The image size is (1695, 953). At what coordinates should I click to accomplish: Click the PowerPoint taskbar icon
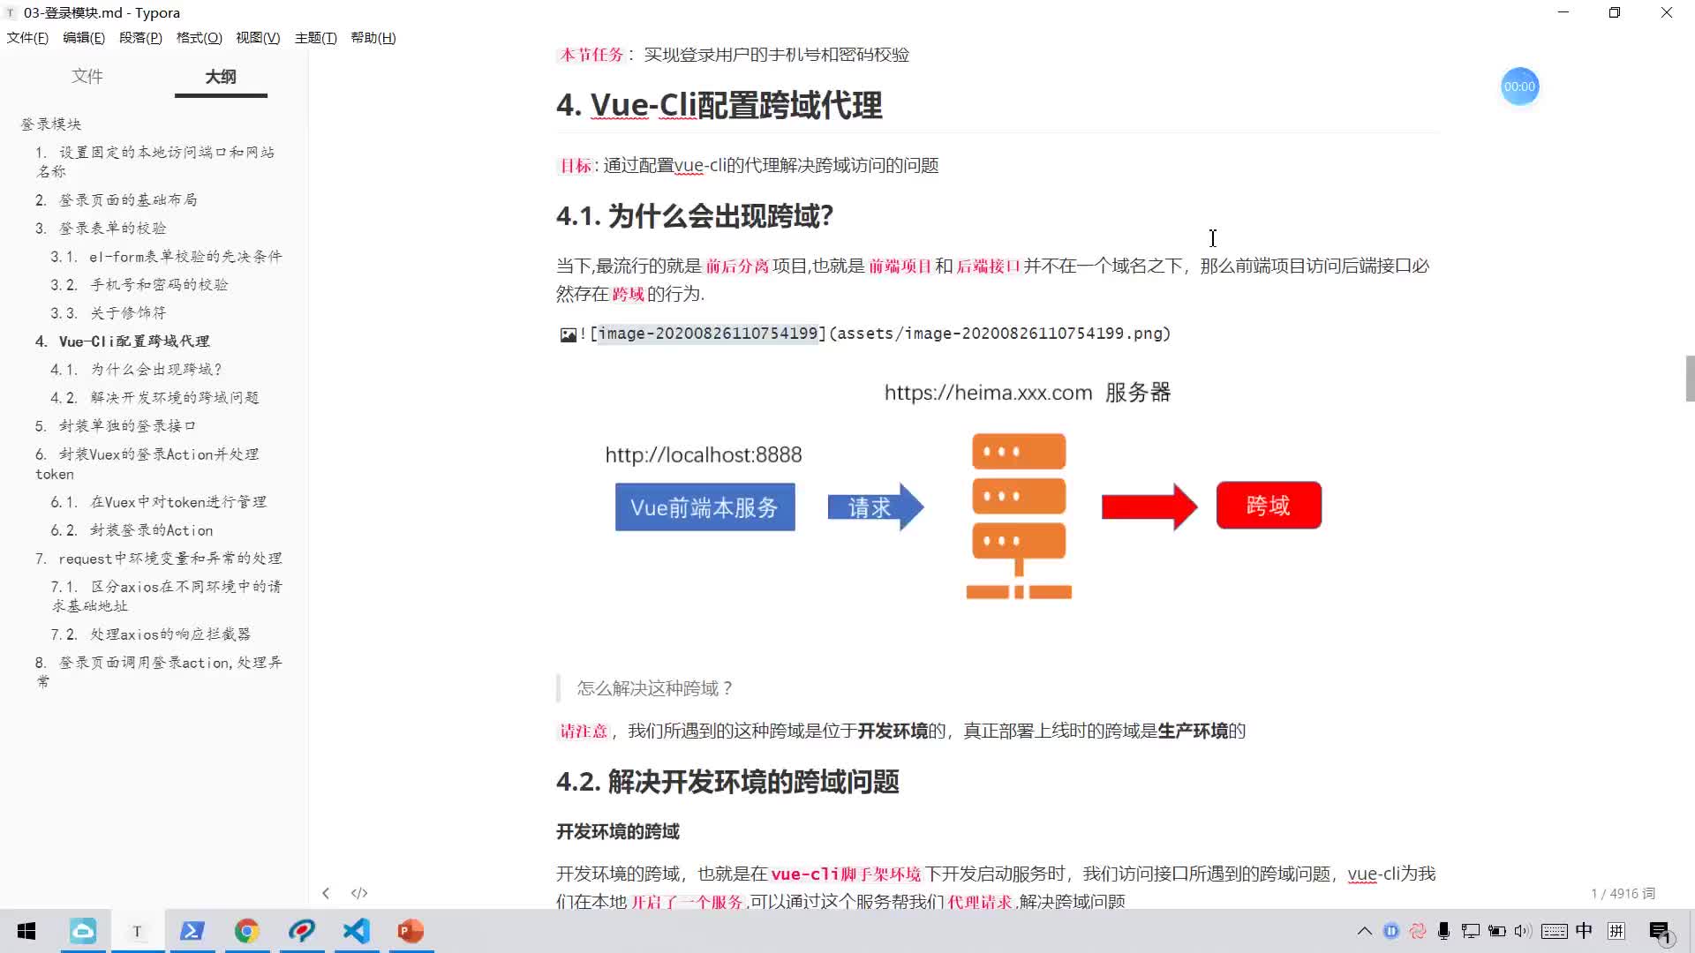click(412, 931)
